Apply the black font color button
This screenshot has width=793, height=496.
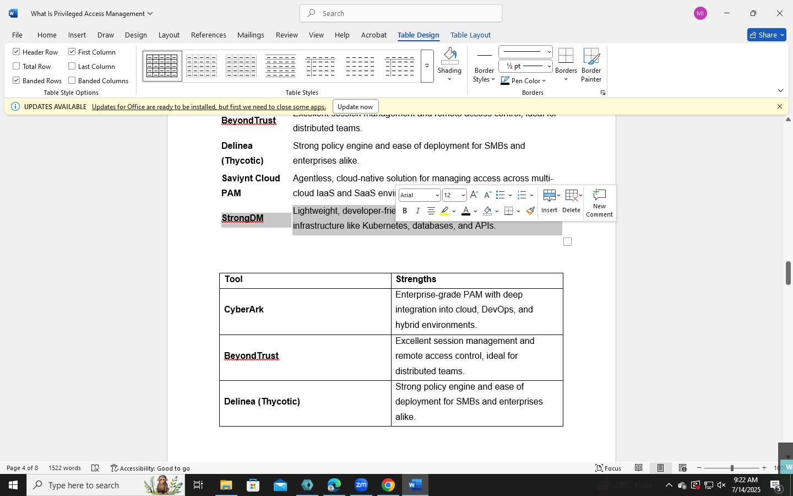pyautogui.click(x=466, y=211)
